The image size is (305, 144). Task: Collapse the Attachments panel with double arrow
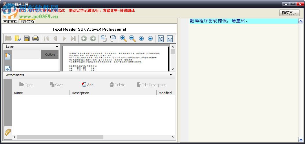pyautogui.click(x=171, y=75)
